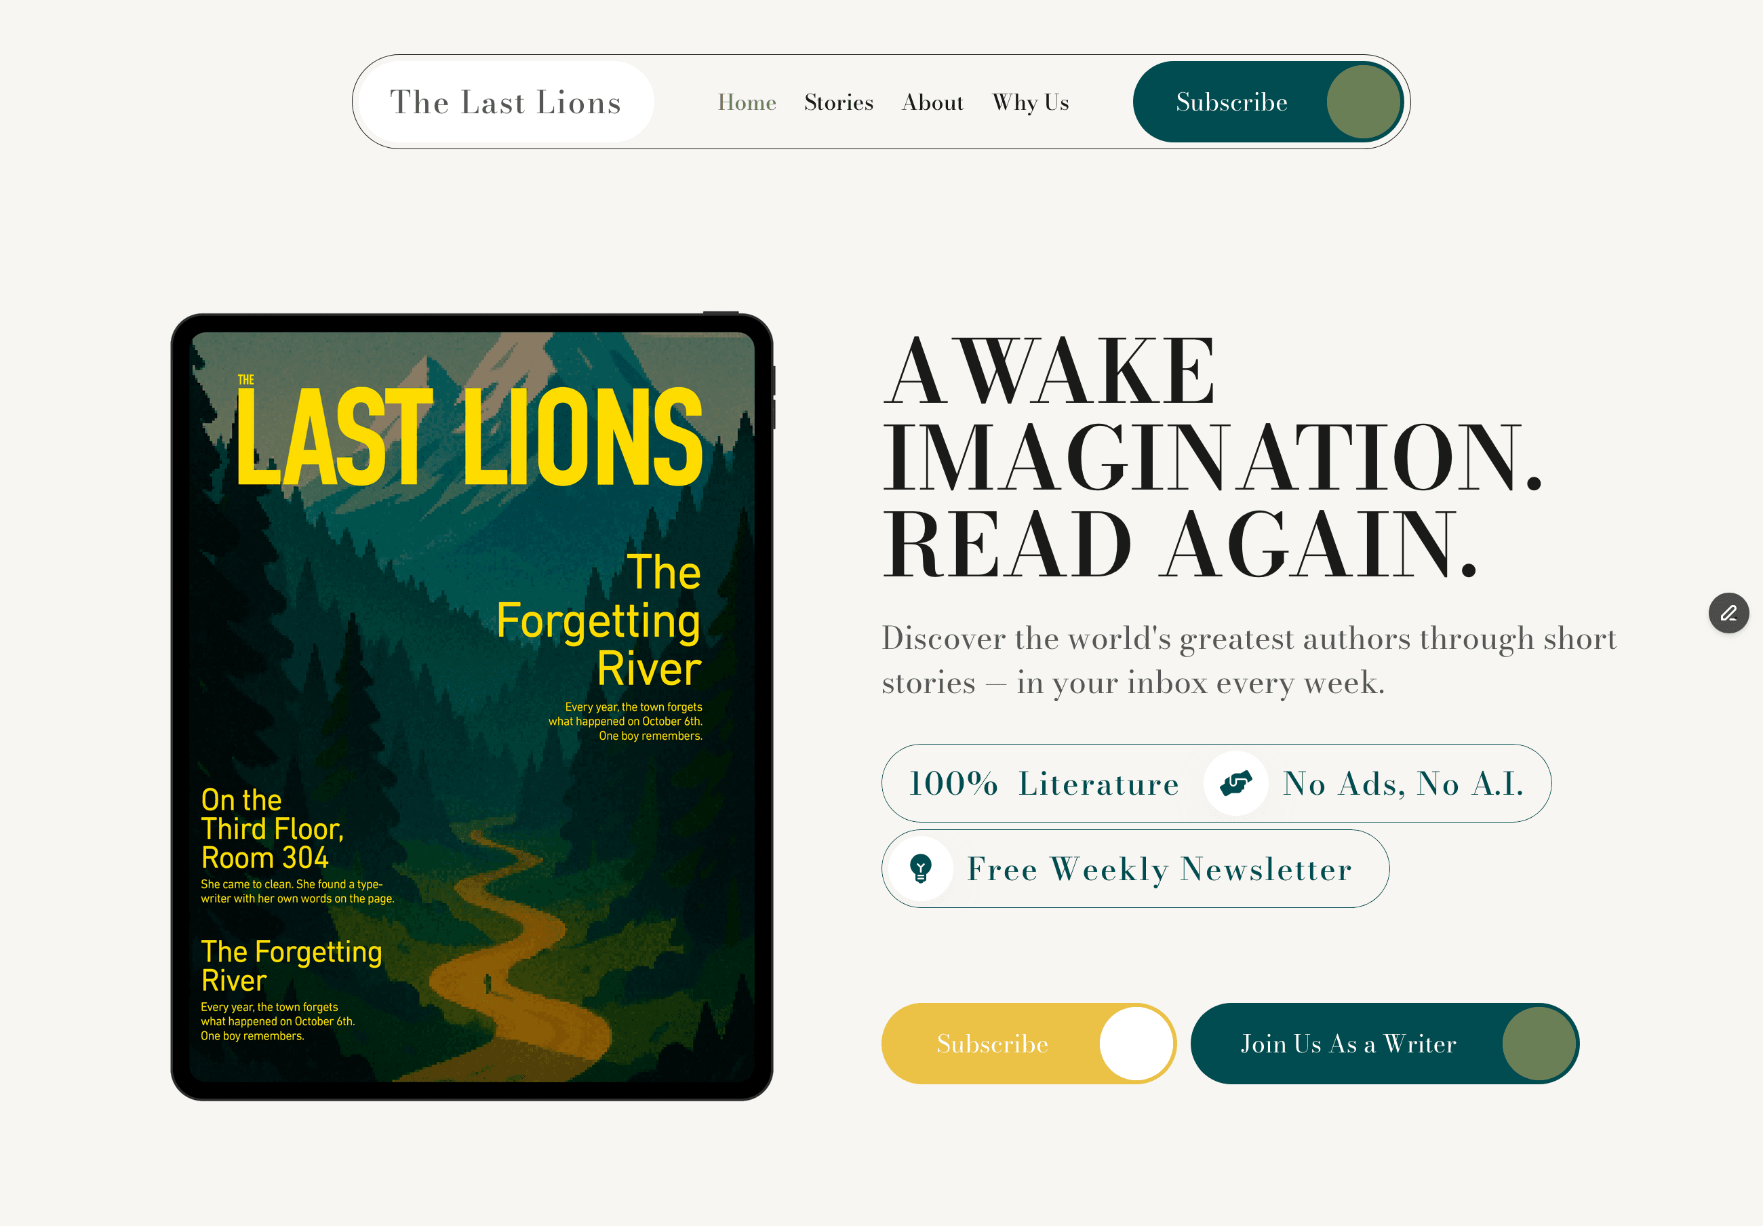
Task: Click On the Third Floor, Room 304 title
Action: pos(272,829)
